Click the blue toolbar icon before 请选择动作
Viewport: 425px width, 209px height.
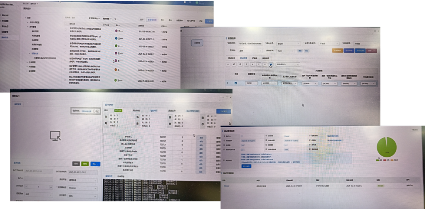(x=271, y=65)
